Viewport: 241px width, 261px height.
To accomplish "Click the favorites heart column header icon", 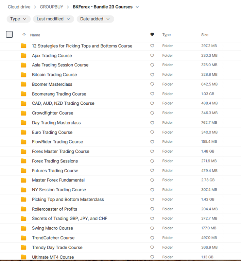I will coord(152,35).
